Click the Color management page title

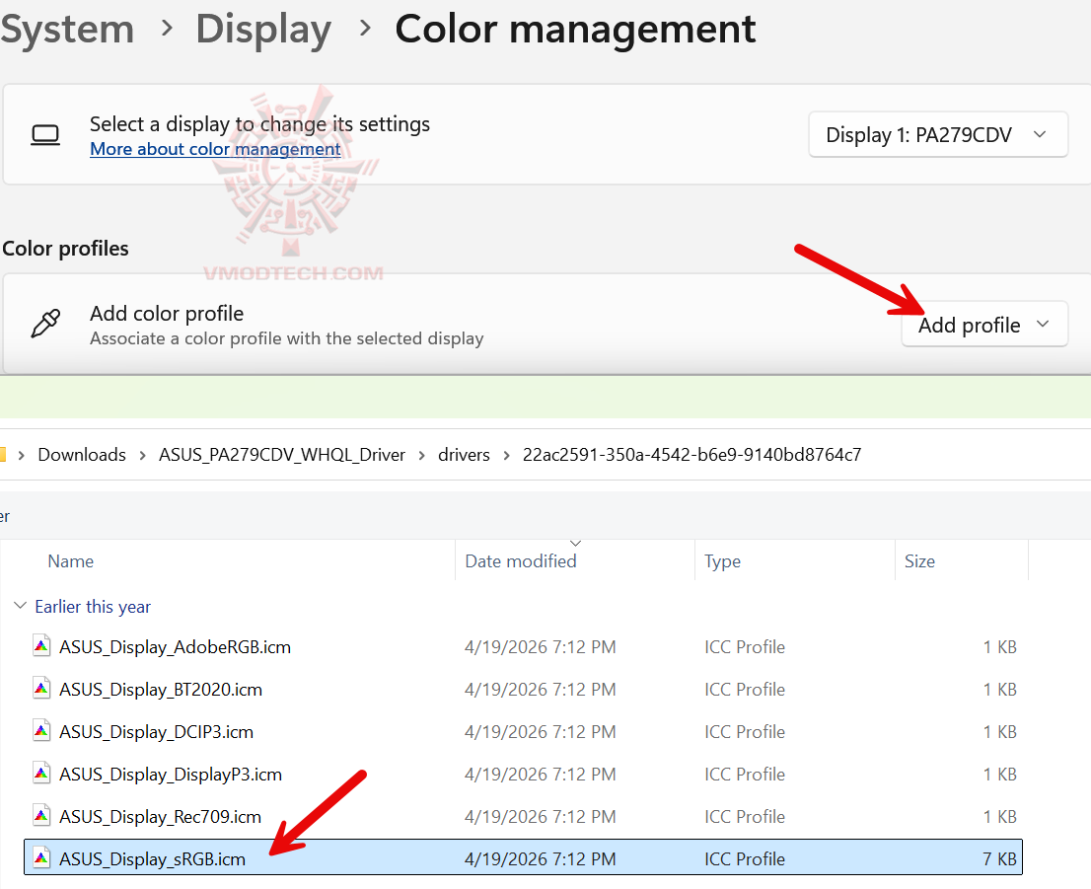coord(575,30)
